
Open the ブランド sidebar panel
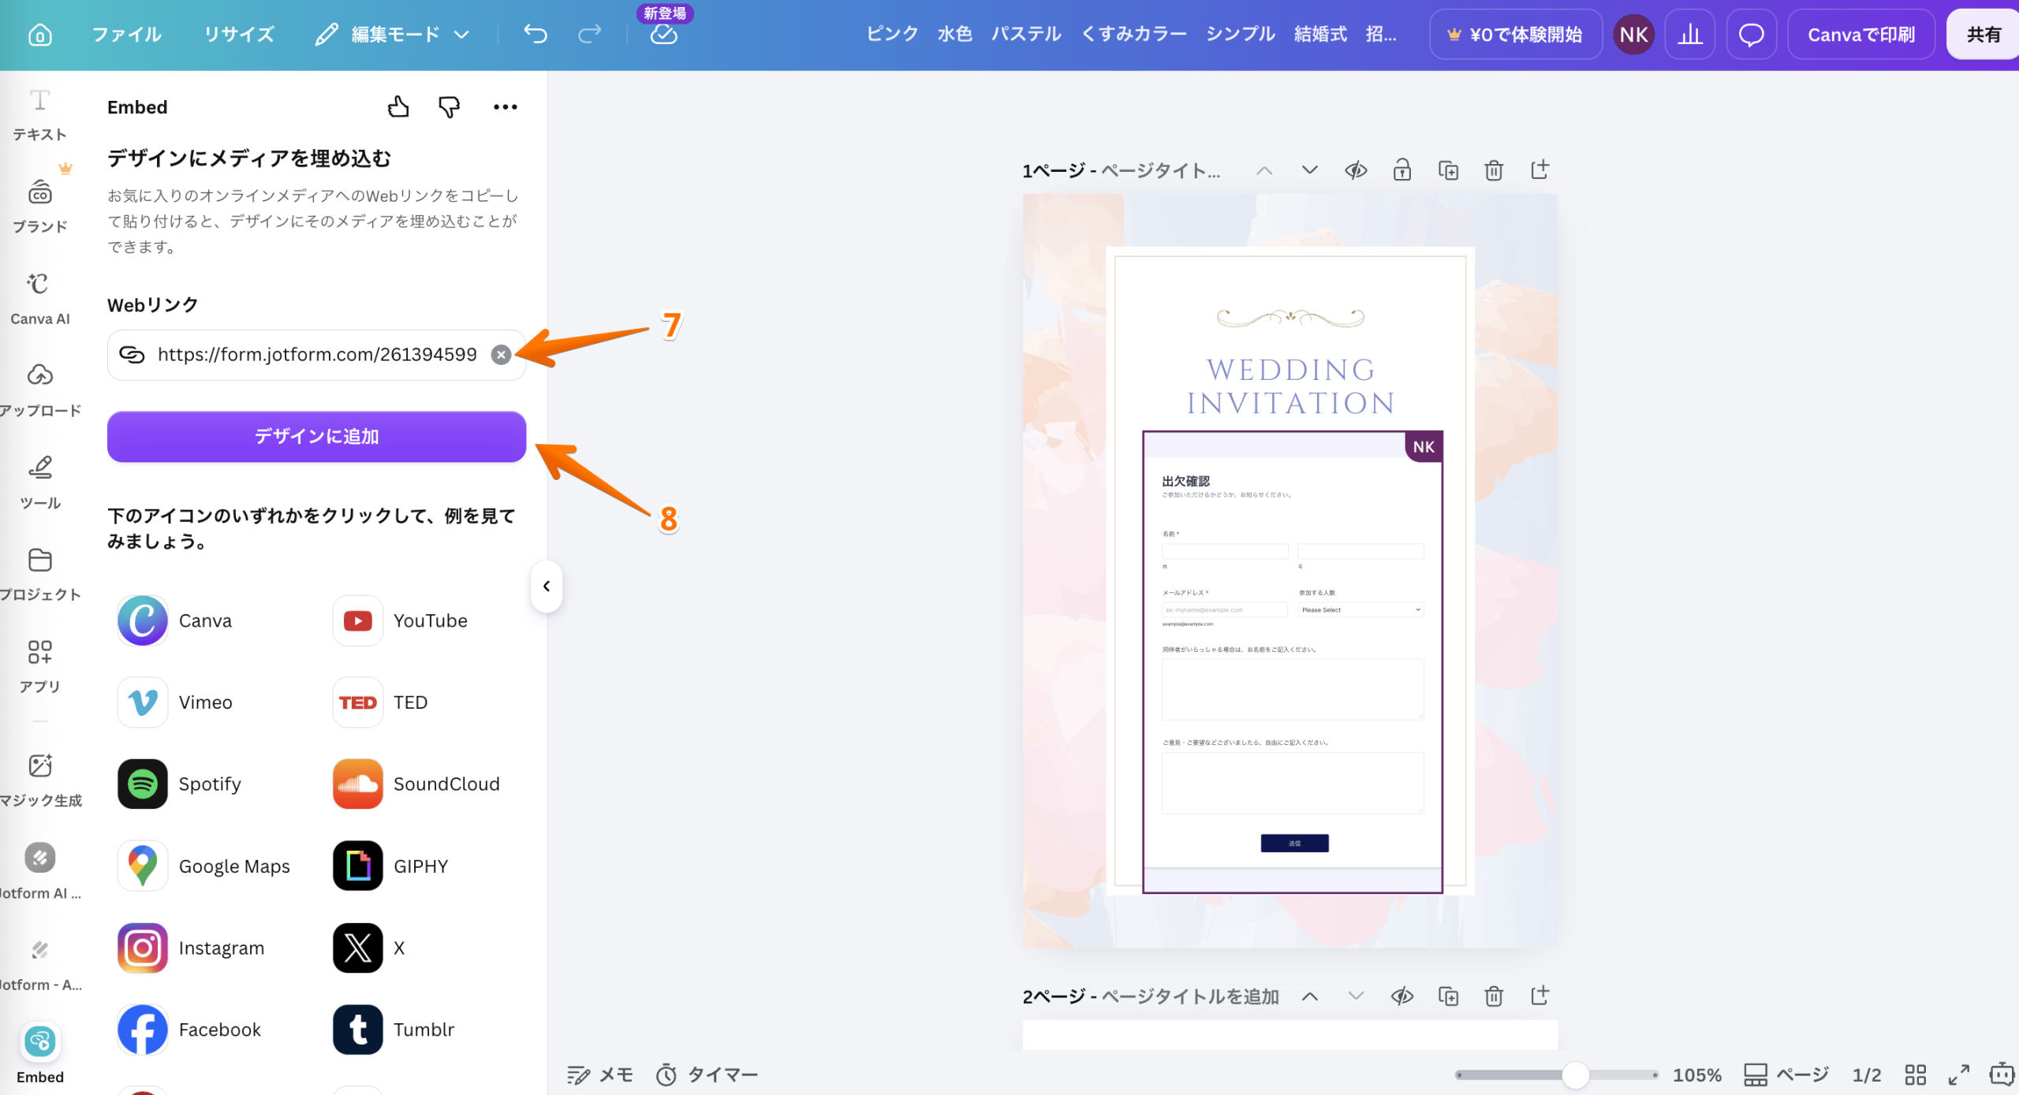click(x=39, y=207)
